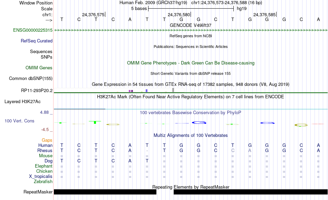The image size is (328, 200).
Task: Click the chr1:24,376,573-24,376,588 window position text
Action: tap(226, 3)
